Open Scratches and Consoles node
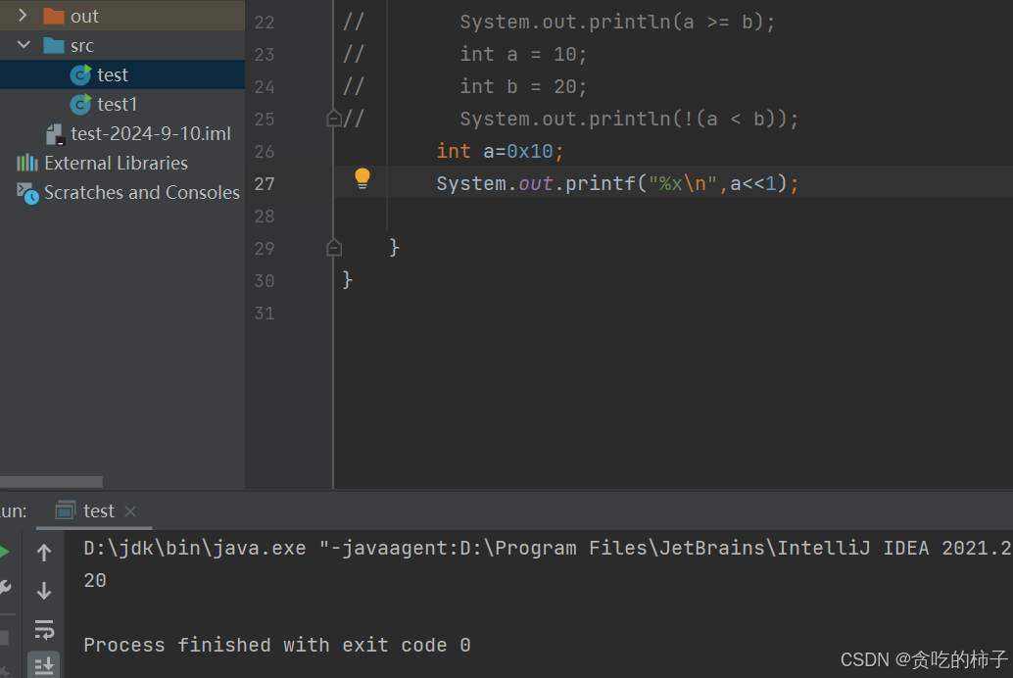The image size is (1013, 678). (141, 193)
